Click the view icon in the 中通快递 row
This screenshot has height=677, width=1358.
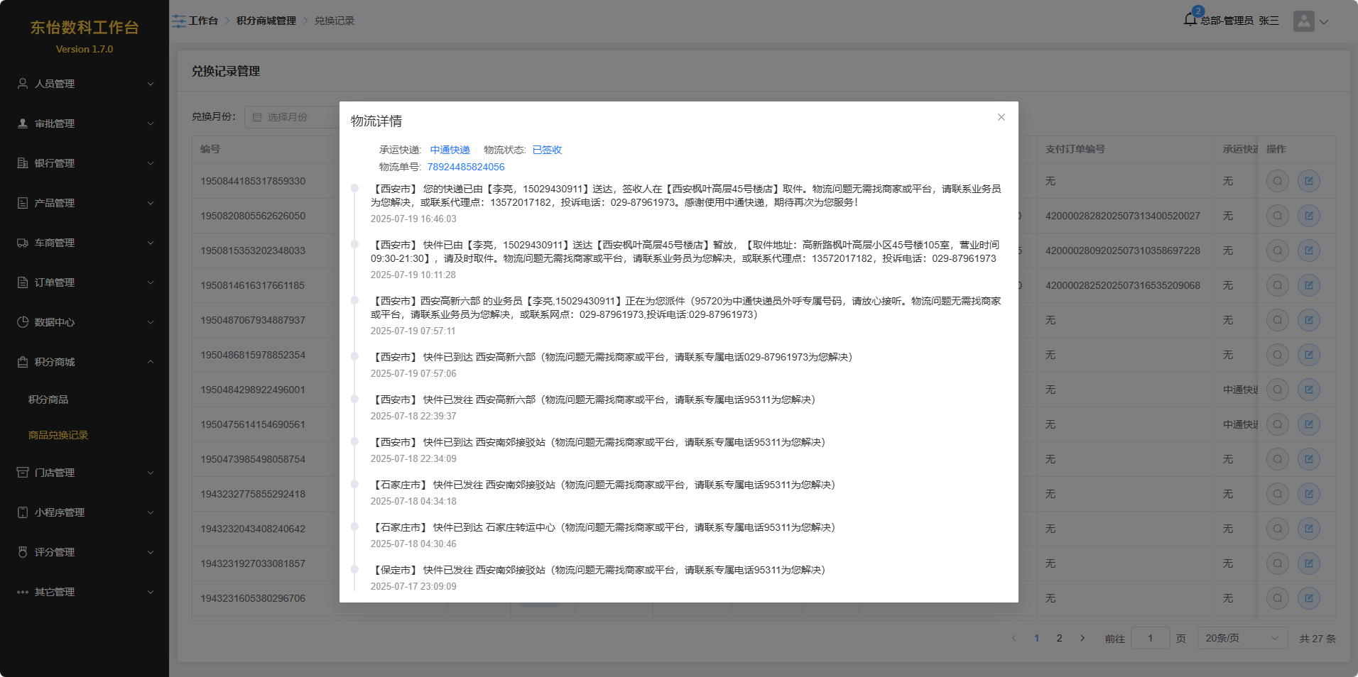click(x=1277, y=390)
